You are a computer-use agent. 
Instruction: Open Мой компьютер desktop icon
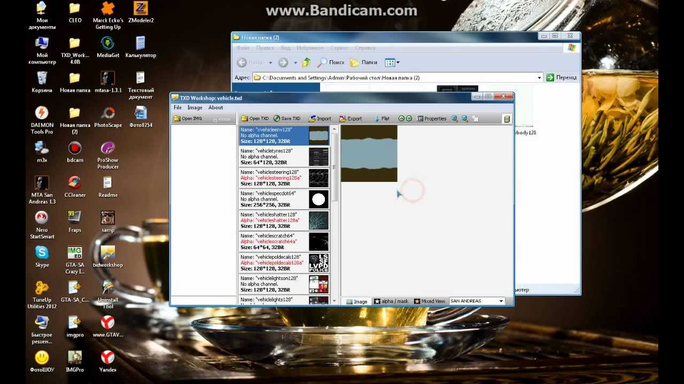coord(42,51)
